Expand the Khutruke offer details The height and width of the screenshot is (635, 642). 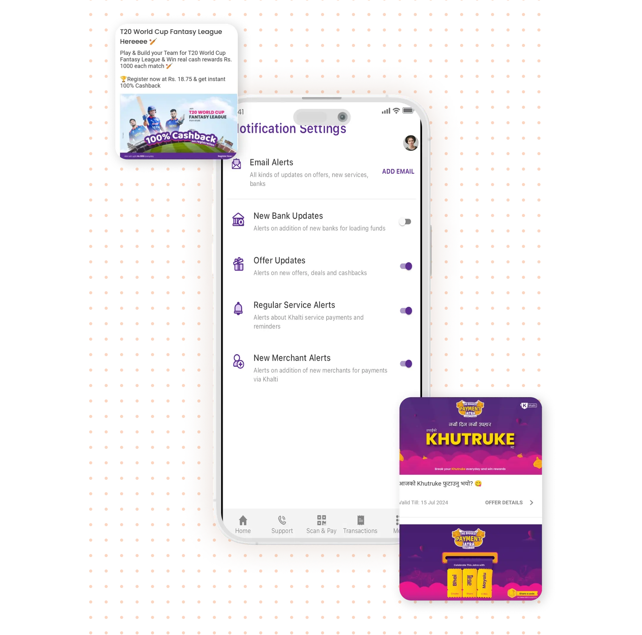508,502
